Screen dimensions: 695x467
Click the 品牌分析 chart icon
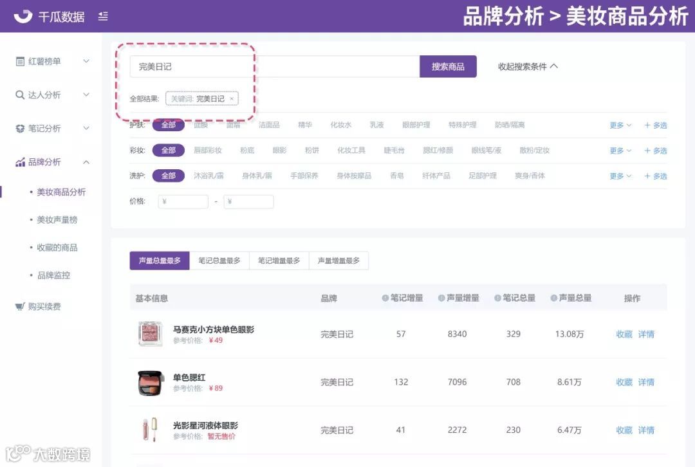(x=20, y=162)
